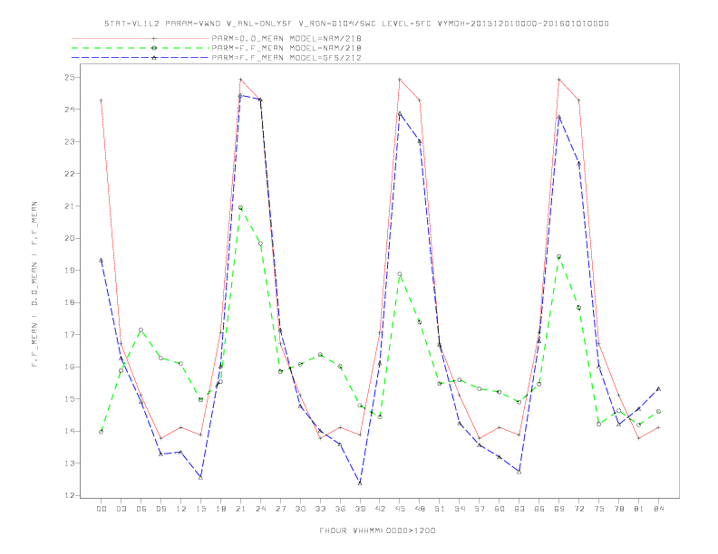Click x-axis forecast hour label 51
The image size is (718, 554).
[440, 509]
